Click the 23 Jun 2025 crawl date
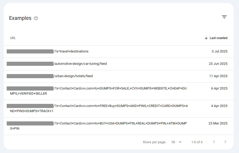Viewport: 239px width, 153px height. click(x=218, y=64)
